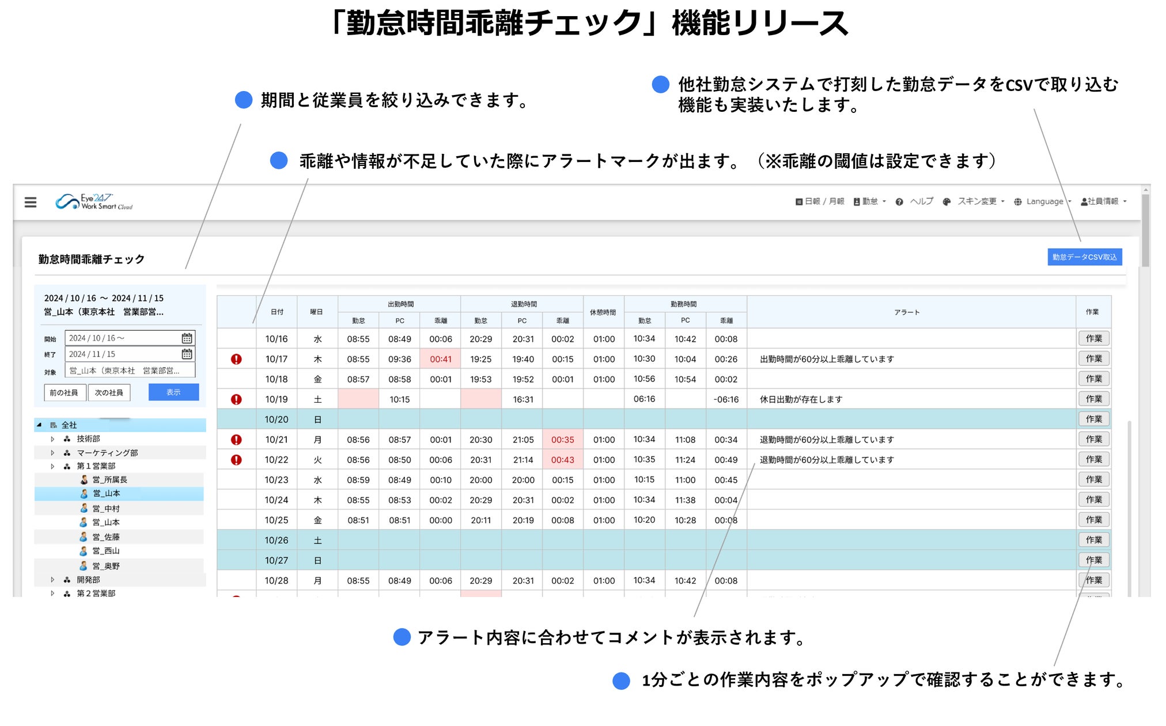Click red alert icon on 10/22 row
The image size is (1166, 726).
236,460
